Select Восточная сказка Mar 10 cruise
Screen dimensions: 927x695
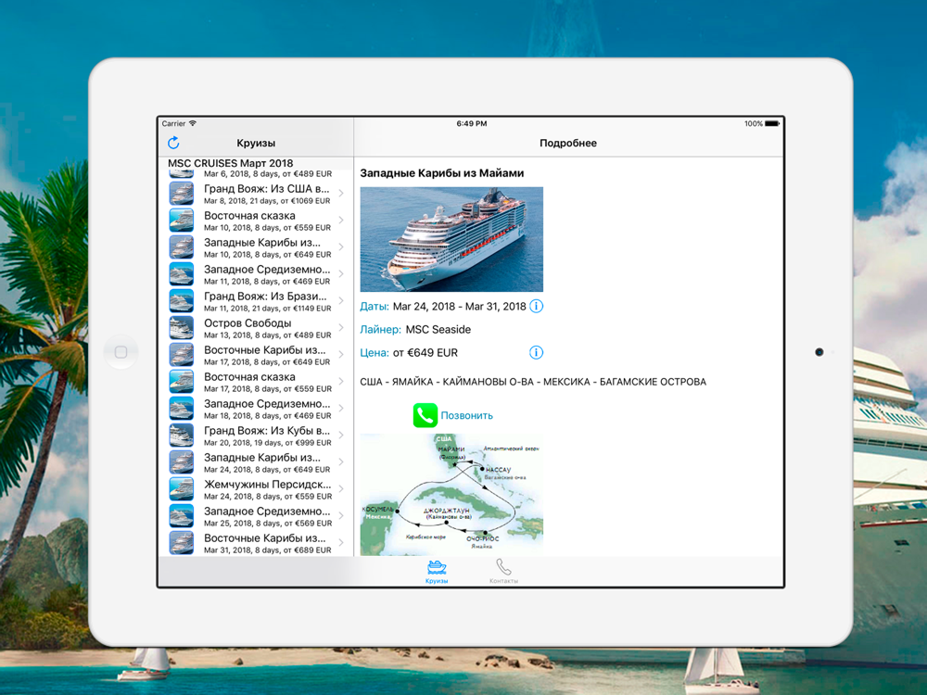pos(256,221)
